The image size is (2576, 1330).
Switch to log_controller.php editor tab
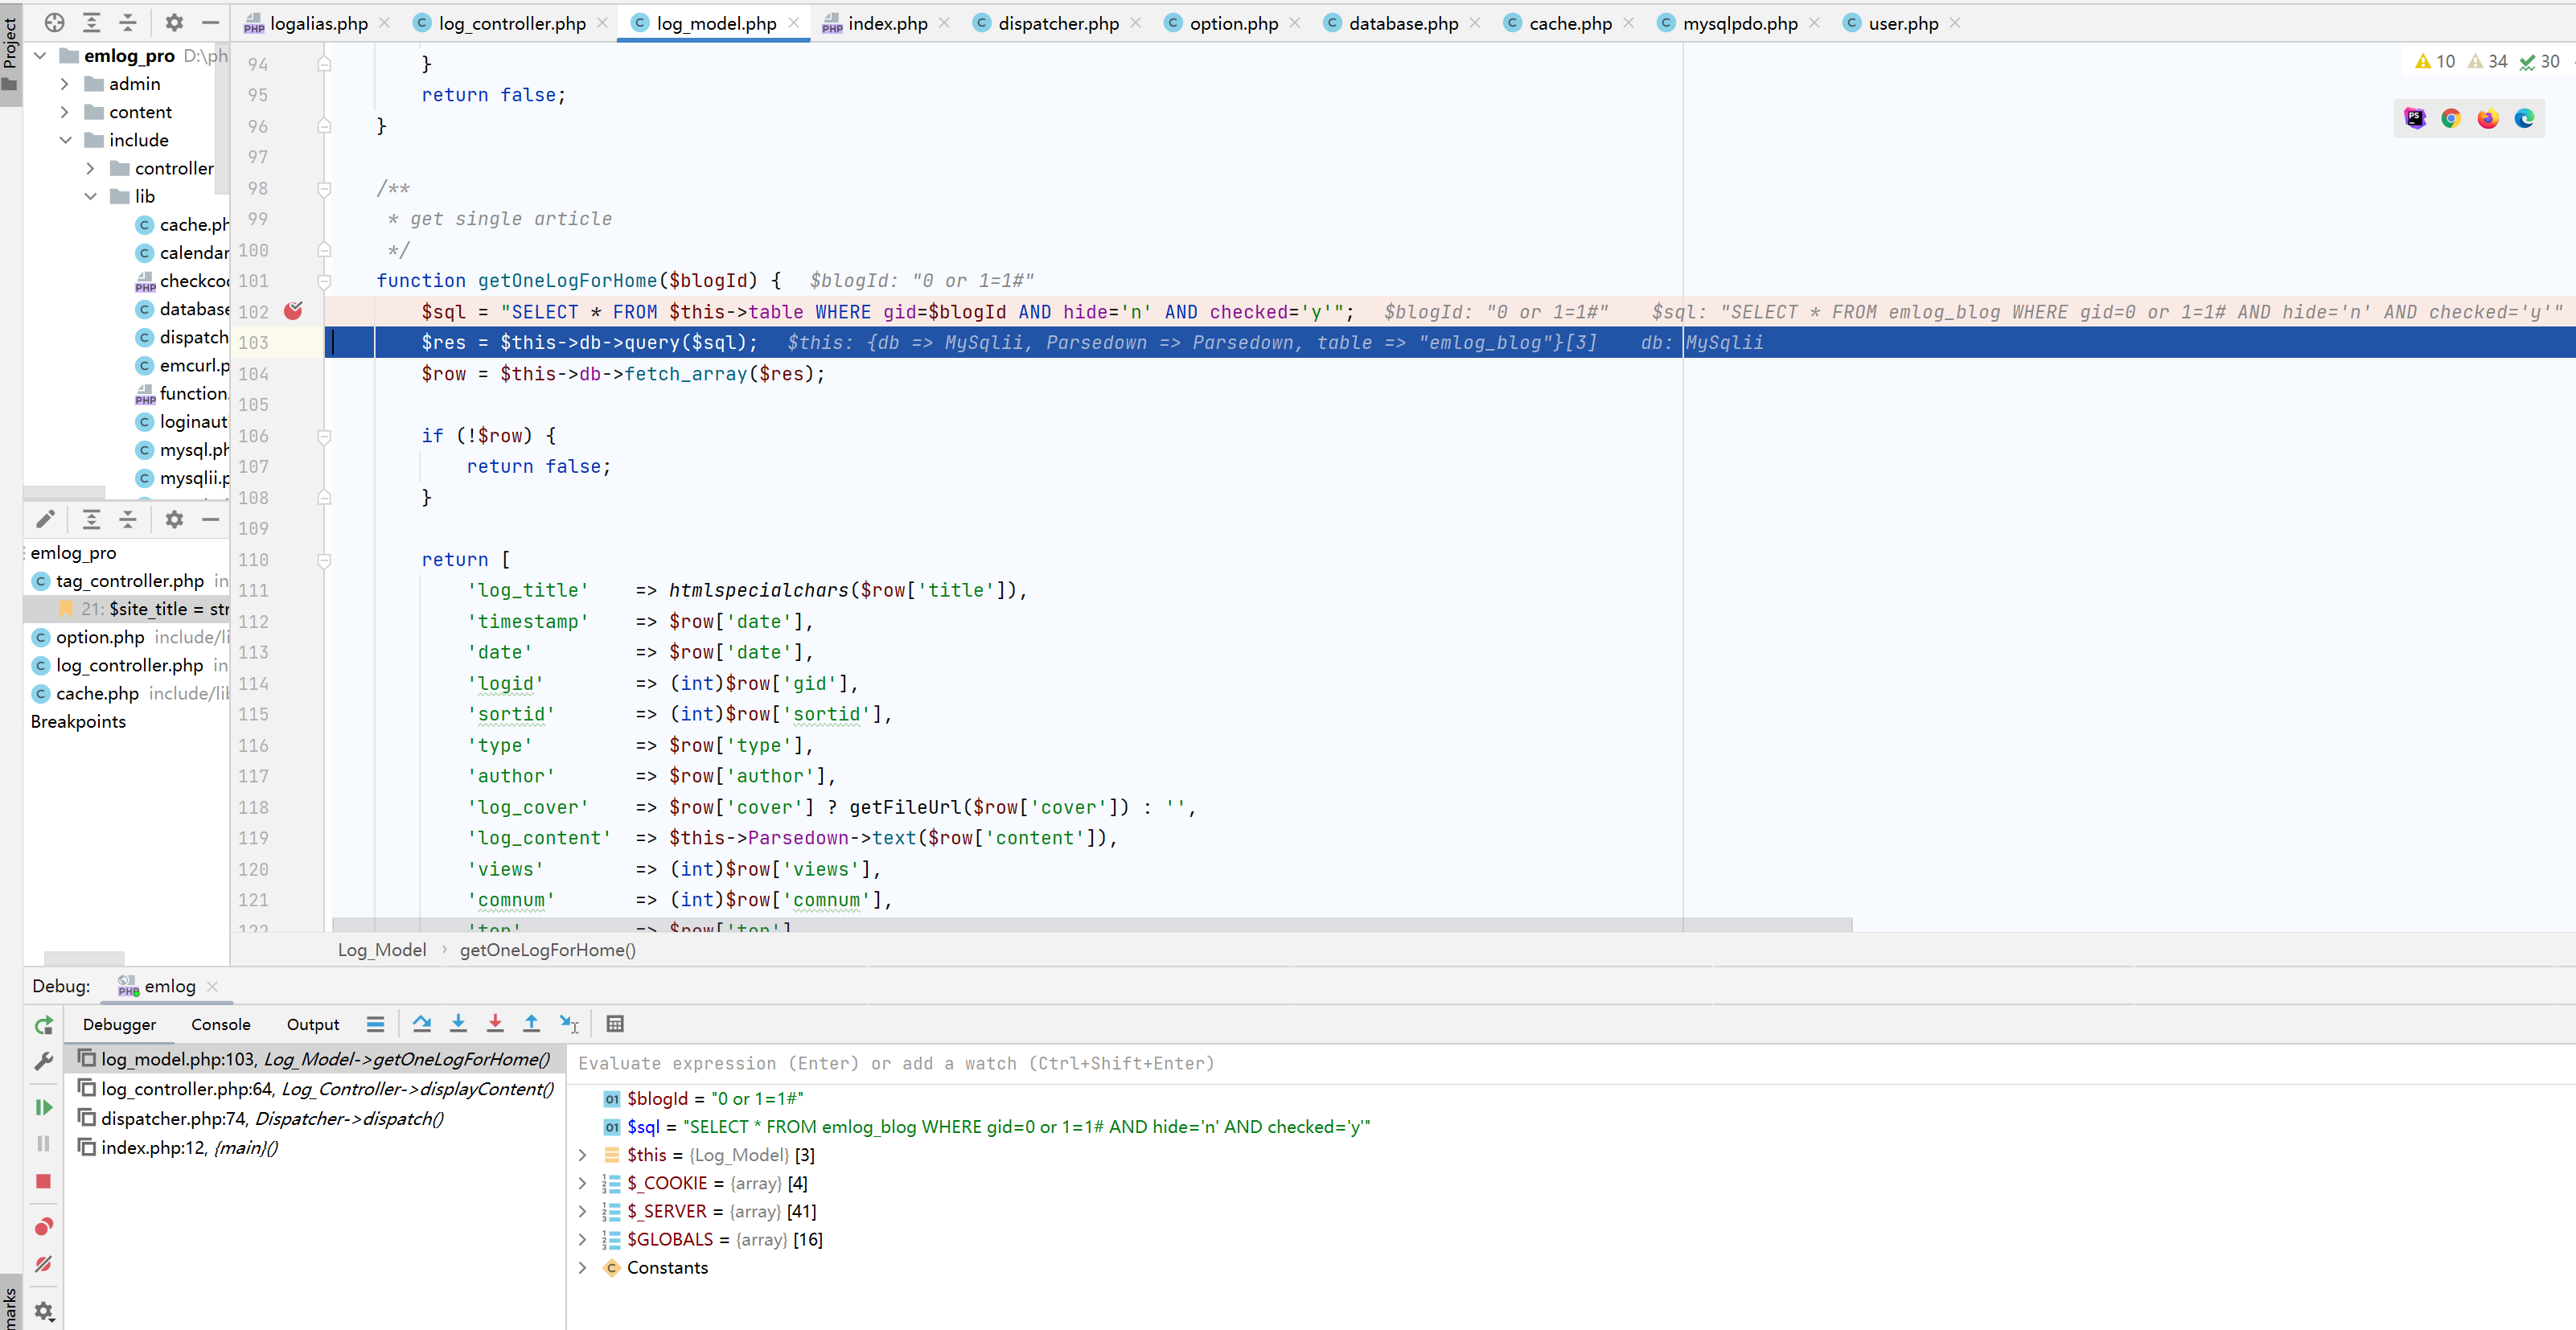coord(512,23)
